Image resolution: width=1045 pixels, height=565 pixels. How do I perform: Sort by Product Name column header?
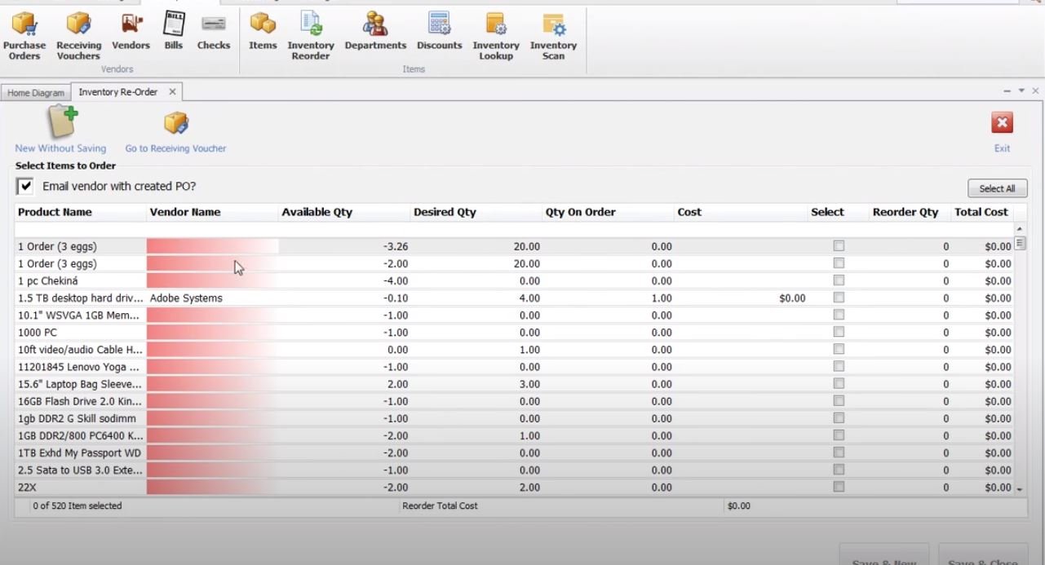[x=81, y=212]
